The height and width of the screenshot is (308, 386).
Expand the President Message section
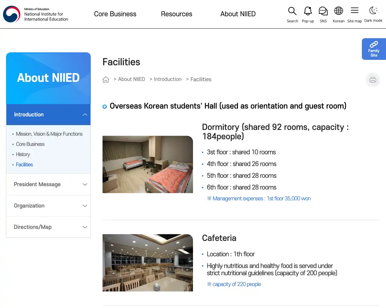point(48,184)
